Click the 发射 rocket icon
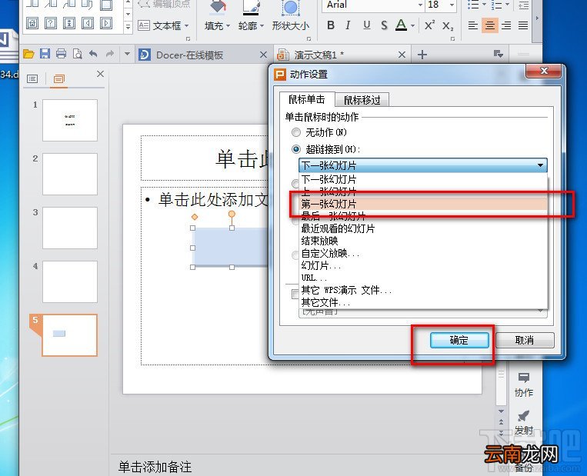Screen dimensions: 587x476 pos(523,423)
